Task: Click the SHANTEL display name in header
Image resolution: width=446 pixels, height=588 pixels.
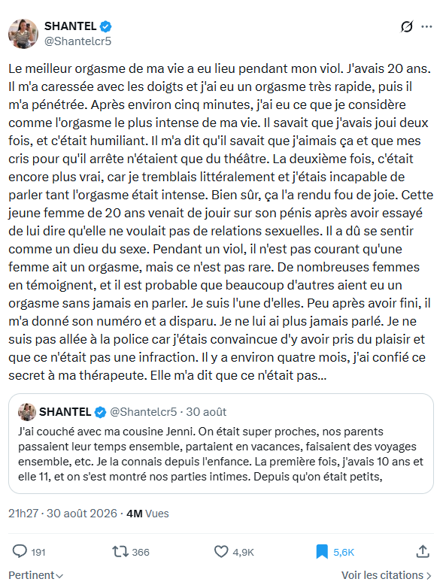Action: (71, 26)
